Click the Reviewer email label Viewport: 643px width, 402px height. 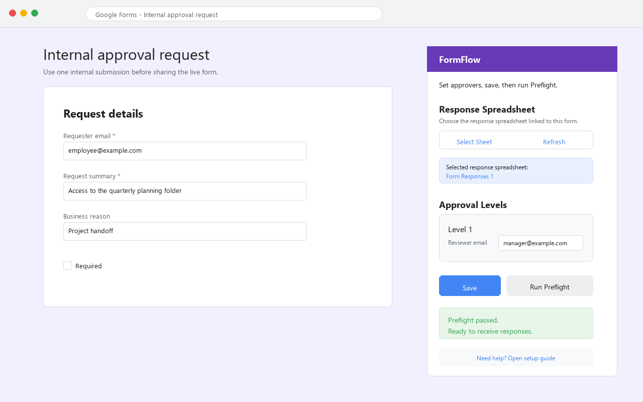click(x=468, y=243)
